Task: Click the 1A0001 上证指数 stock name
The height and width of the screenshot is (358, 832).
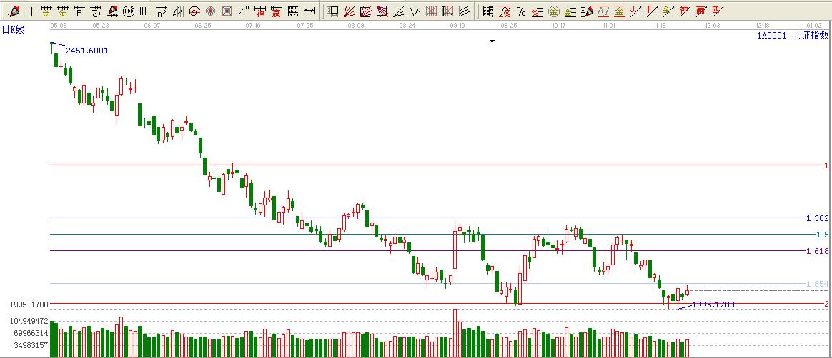Action: (793, 35)
